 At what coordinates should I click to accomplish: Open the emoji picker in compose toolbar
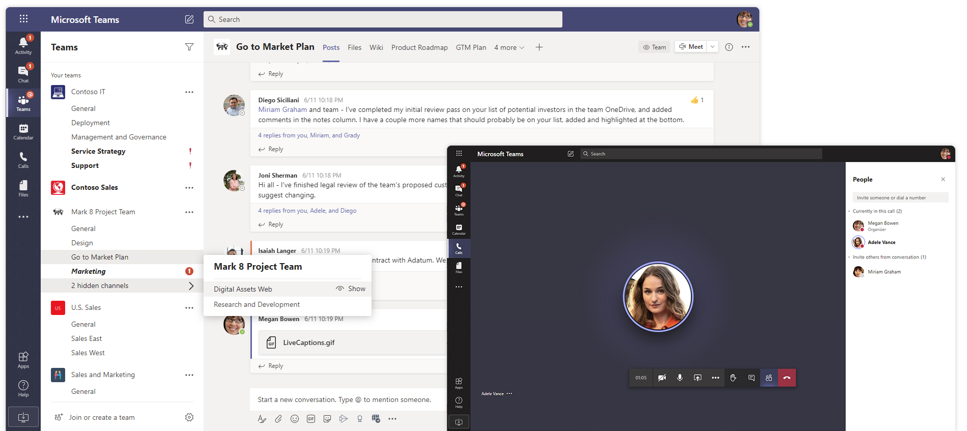coord(295,419)
